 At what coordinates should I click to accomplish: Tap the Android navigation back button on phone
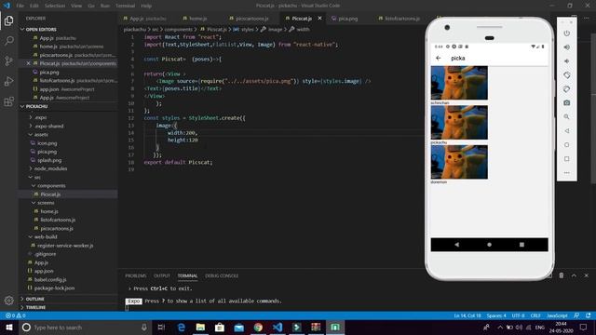[x=456, y=245]
